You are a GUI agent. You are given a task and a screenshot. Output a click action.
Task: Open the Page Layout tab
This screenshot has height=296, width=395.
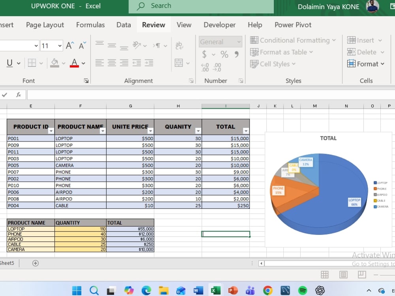pyautogui.click(x=45, y=25)
